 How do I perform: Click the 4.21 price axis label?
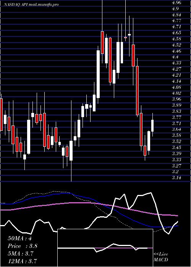pos(177,75)
